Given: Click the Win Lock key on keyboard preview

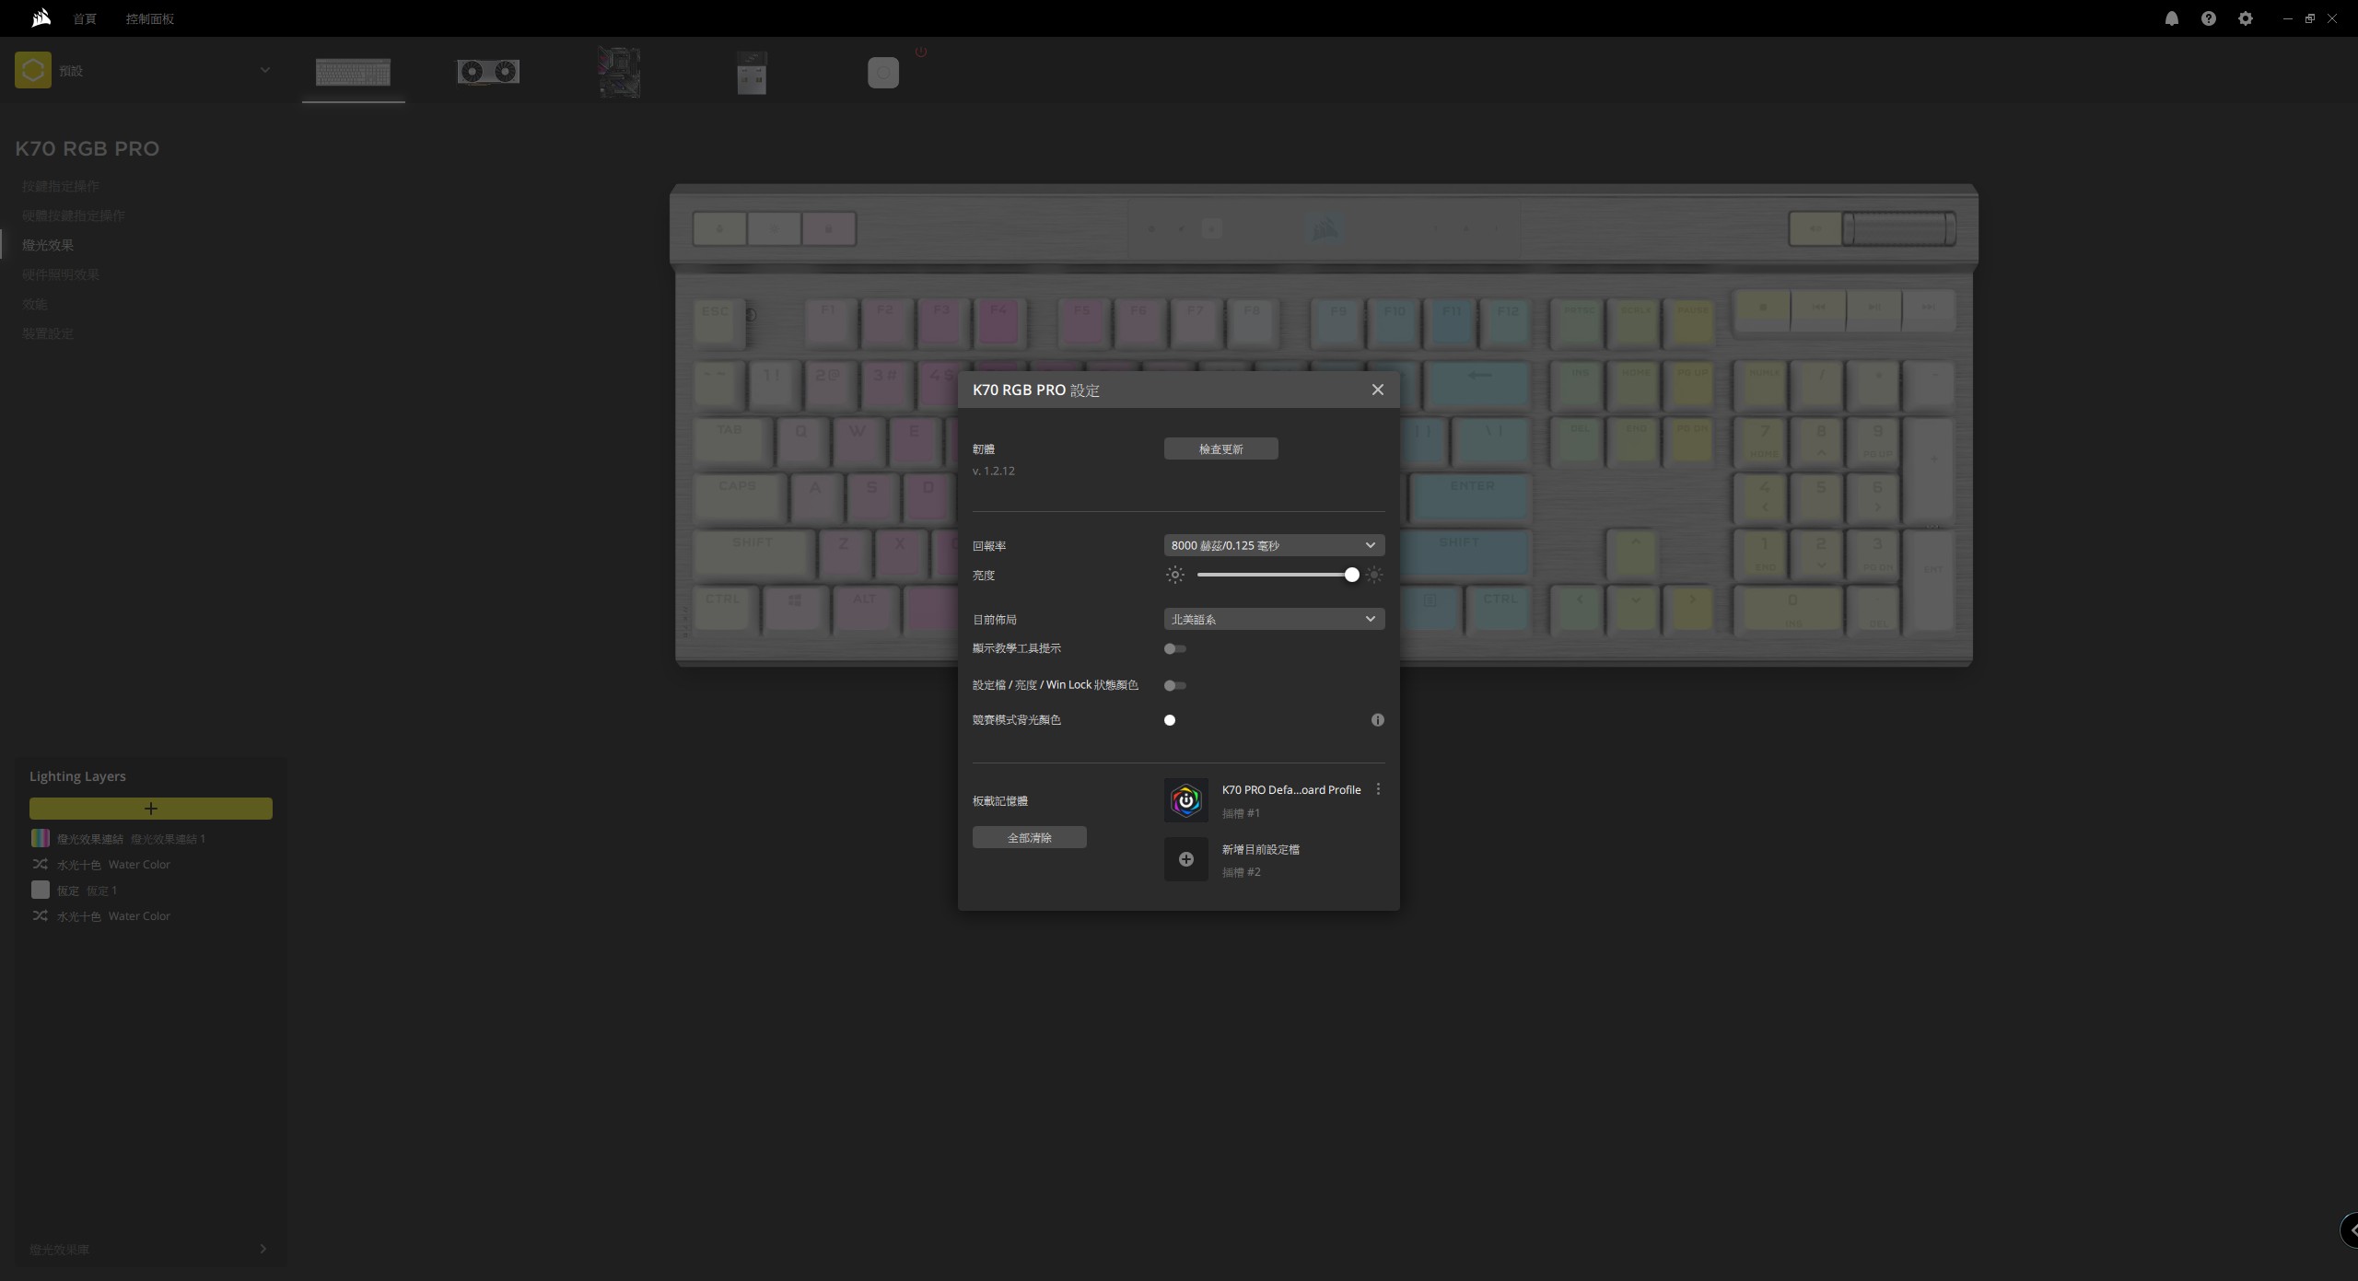Looking at the screenshot, I should pyautogui.click(x=828, y=228).
